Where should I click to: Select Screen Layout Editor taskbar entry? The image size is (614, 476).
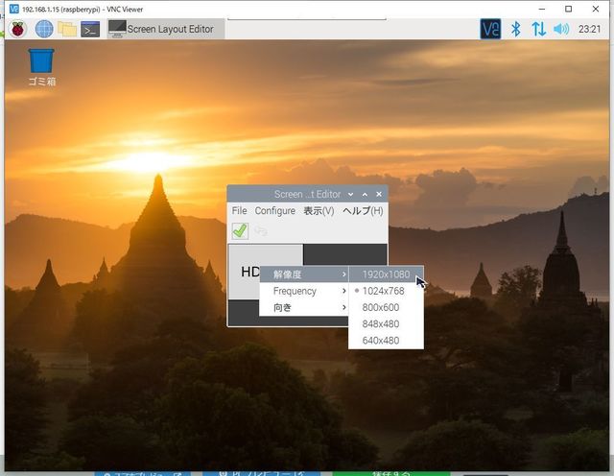(166, 29)
